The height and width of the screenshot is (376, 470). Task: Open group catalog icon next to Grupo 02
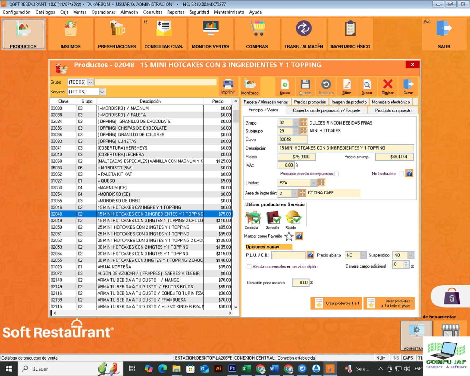[x=303, y=122]
